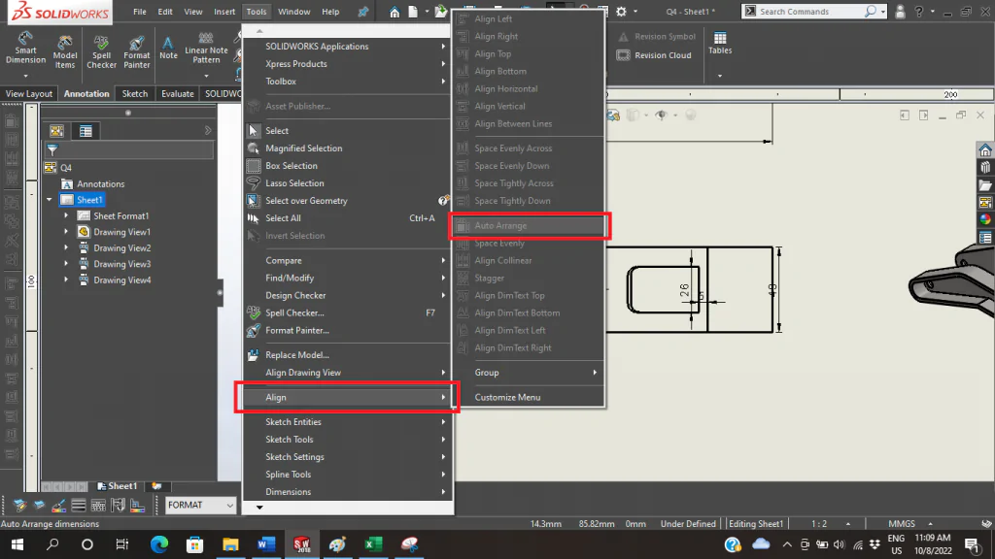Open the FORMAT layer dropdown
This screenshot has width=995, height=559.
coord(200,505)
